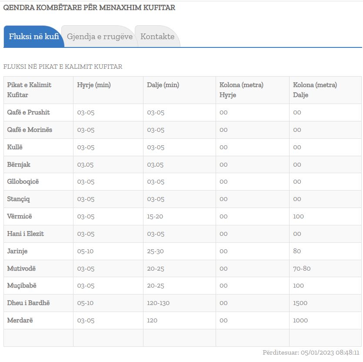Select the Hani i Elezit row label
363x362 pixels.
[26, 234]
